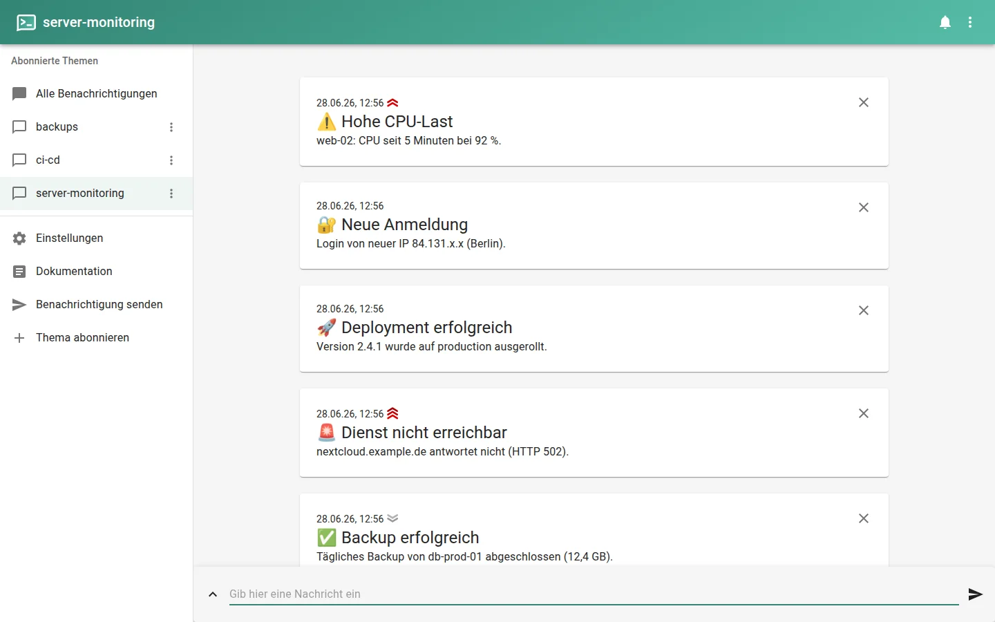
Task: Click the Dokumentation page icon
Action: tap(19, 272)
